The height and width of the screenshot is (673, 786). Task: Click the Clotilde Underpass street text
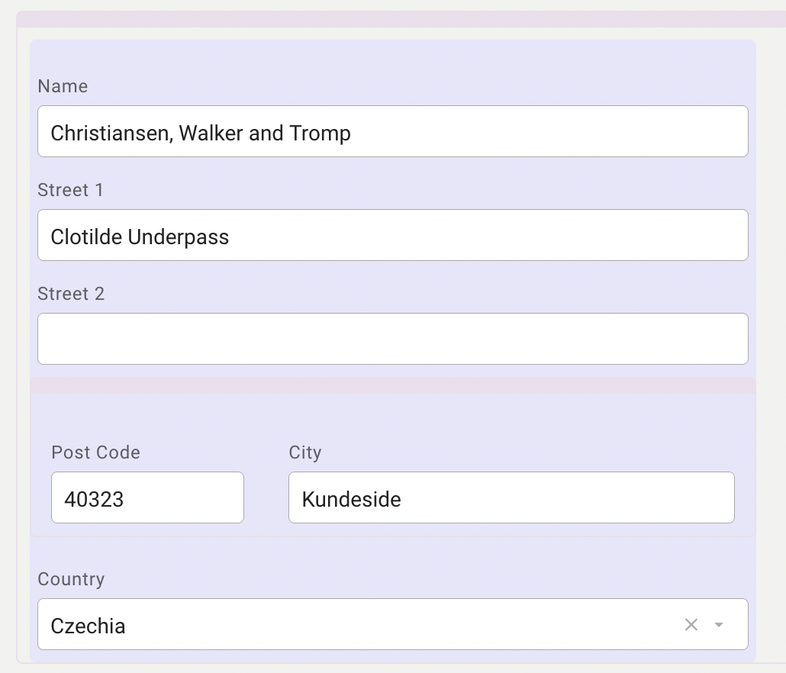coord(140,237)
